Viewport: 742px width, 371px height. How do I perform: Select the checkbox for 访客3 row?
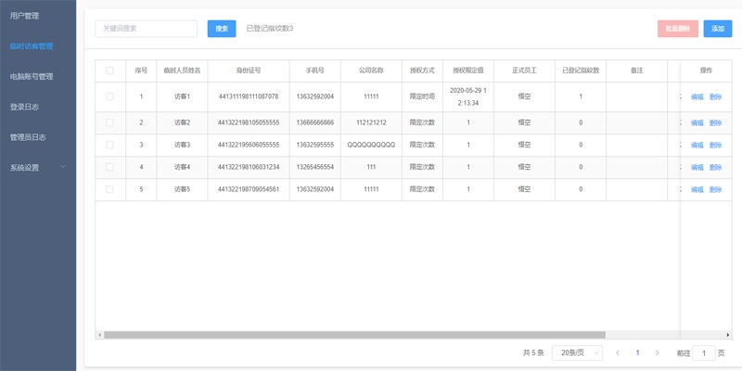click(109, 145)
